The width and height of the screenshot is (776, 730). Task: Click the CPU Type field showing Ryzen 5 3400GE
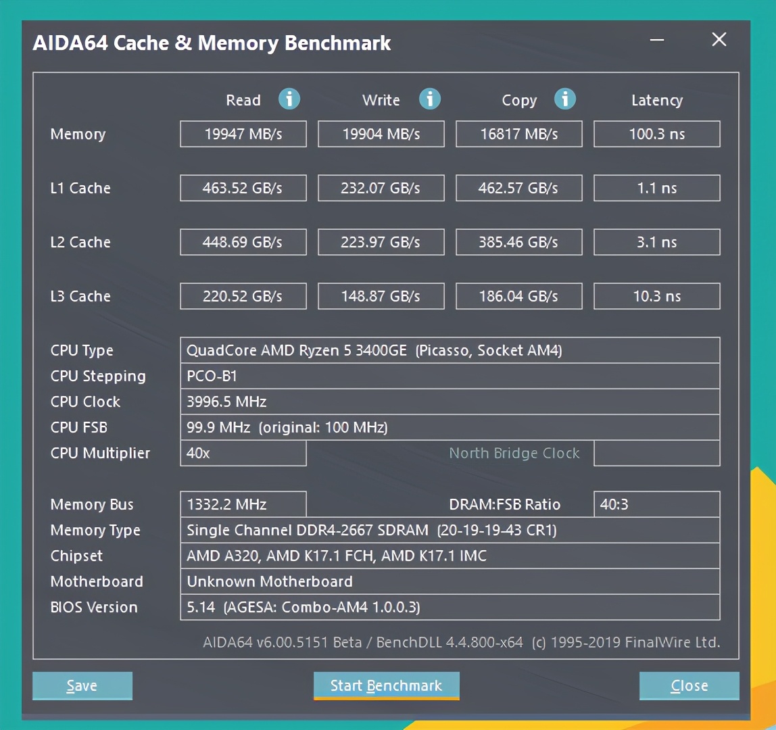click(450, 350)
